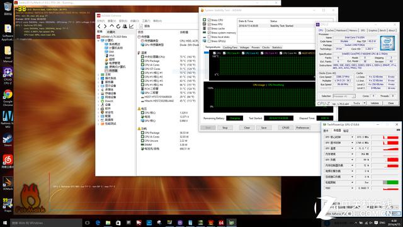Open Task View on the taskbar
Screen dimensions: 403x227
tap(88, 223)
